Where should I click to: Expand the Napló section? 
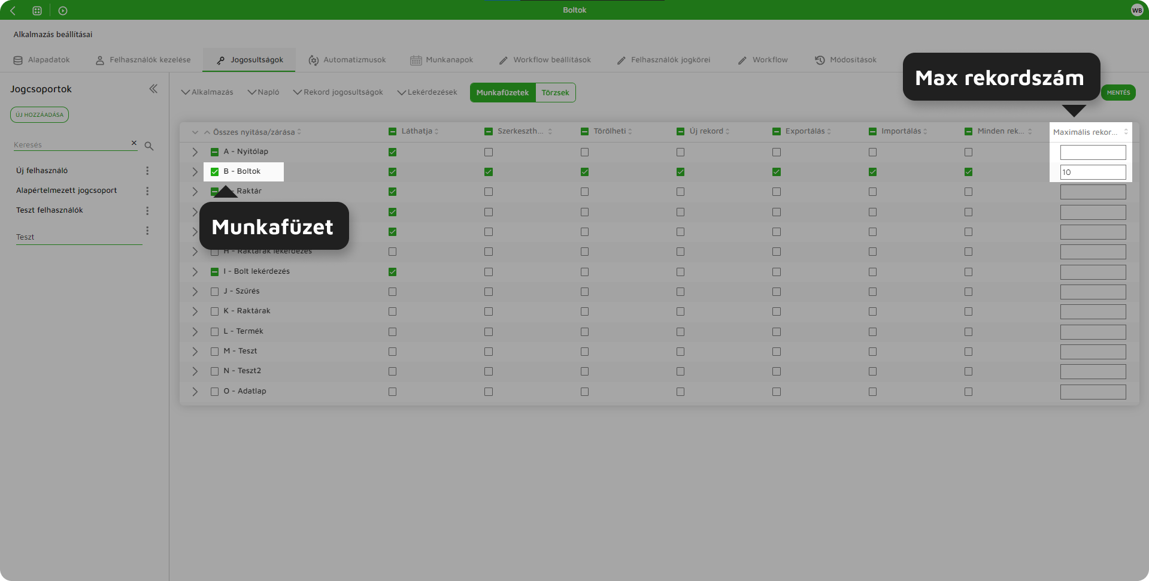pos(263,92)
